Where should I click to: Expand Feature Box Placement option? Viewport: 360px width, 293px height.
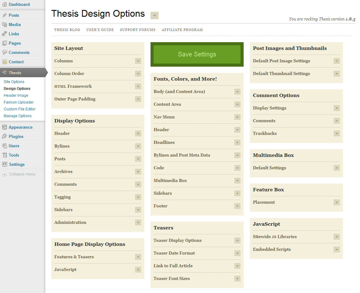[337, 202]
